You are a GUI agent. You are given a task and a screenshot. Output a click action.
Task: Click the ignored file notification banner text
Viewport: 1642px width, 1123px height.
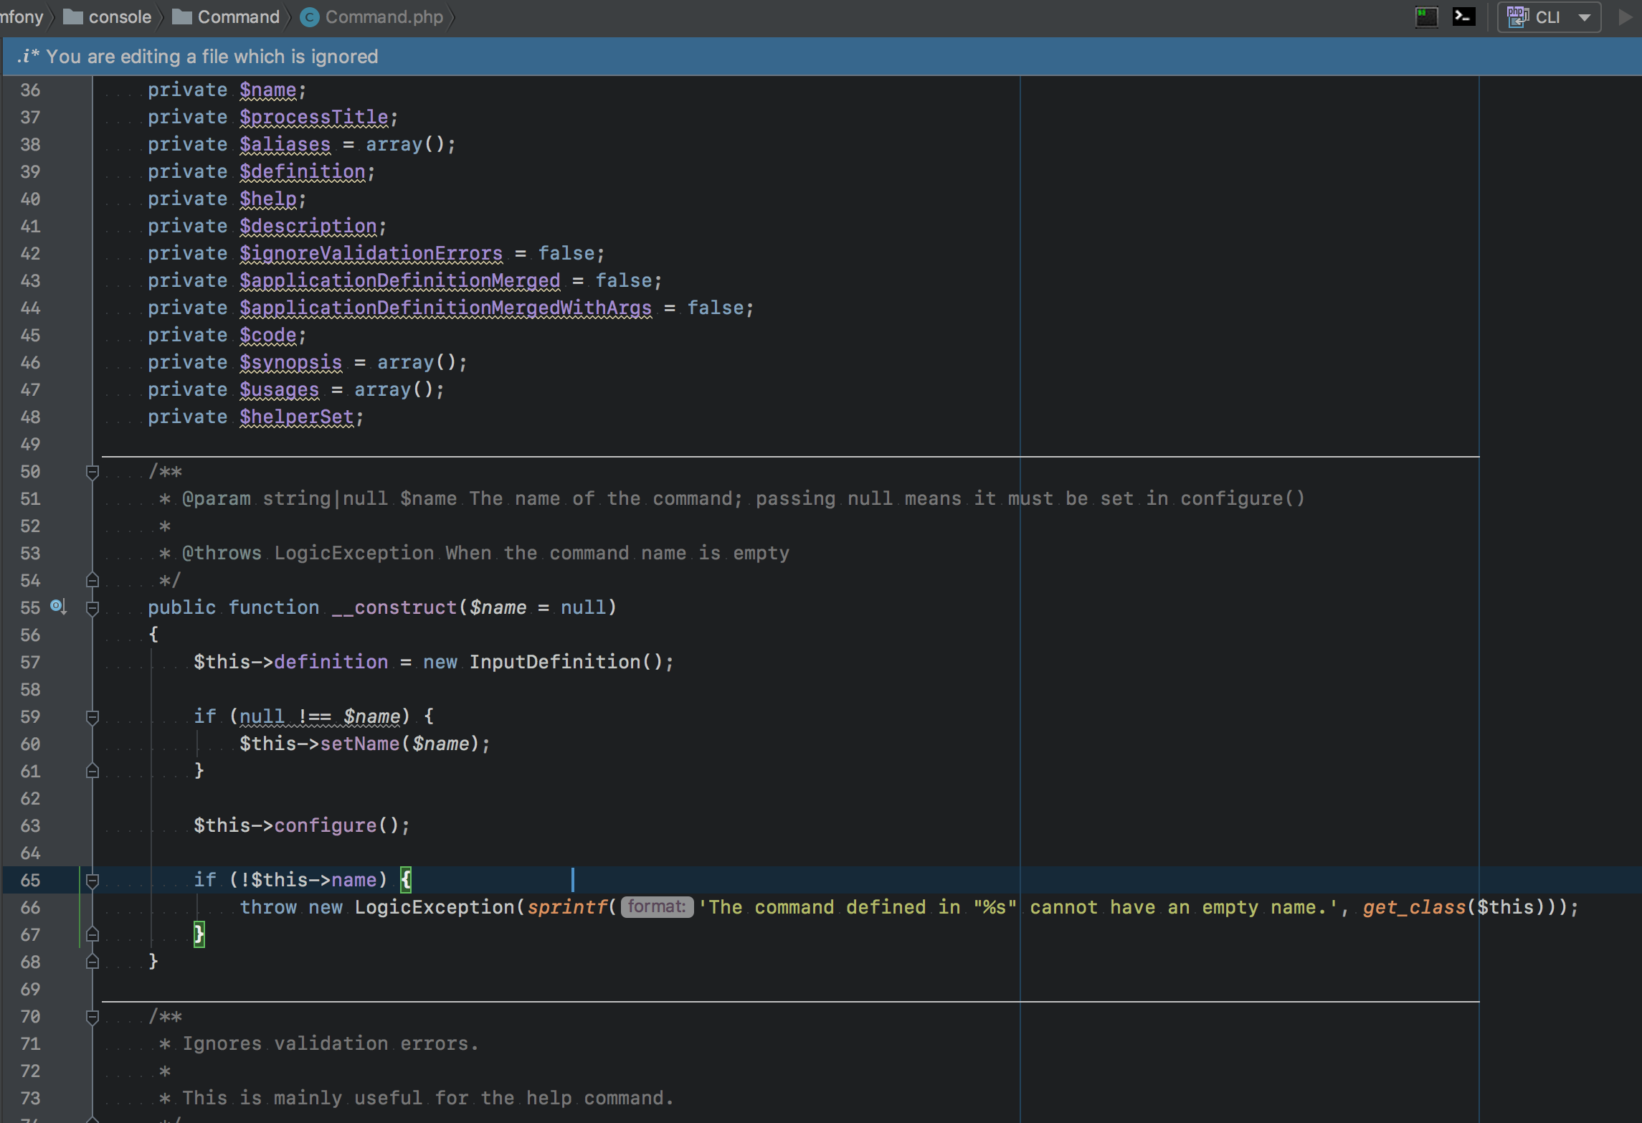point(212,57)
